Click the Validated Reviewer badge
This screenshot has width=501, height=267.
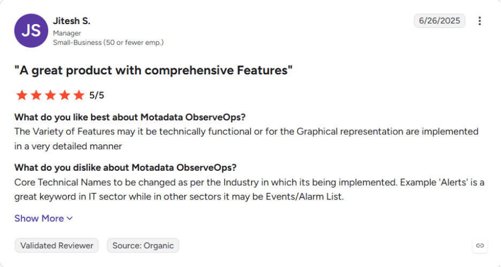coord(57,246)
